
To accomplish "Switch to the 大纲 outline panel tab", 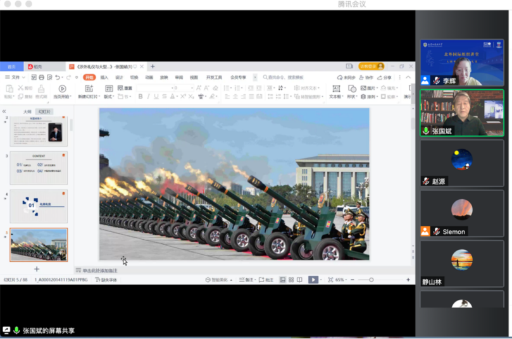I will point(27,111).
